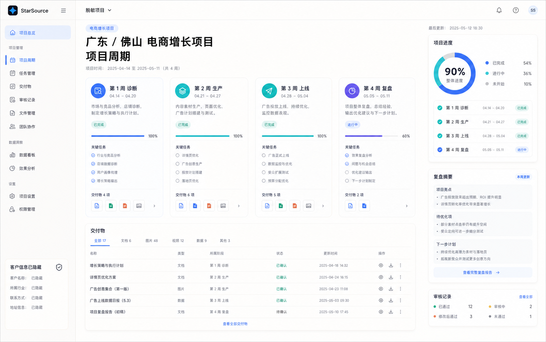Toggle the 行业与竞品分析 task checkbox
The height and width of the screenshot is (342, 546).
tap(93, 155)
